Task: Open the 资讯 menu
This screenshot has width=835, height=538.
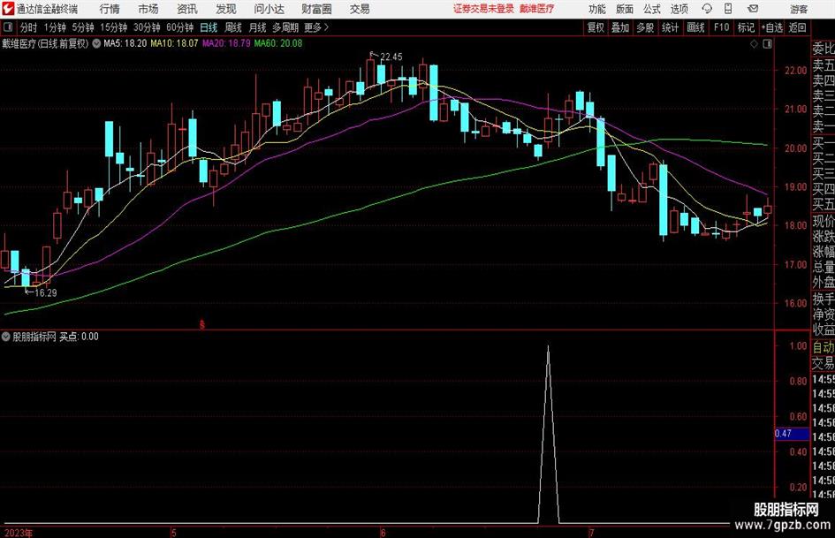Action: (x=187, y=9)
